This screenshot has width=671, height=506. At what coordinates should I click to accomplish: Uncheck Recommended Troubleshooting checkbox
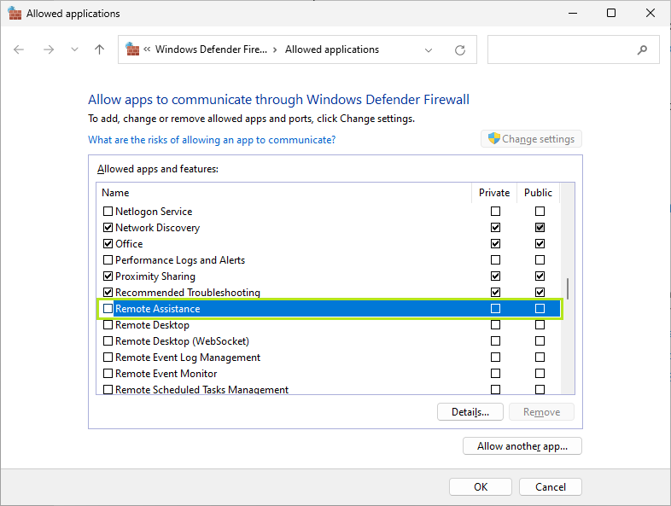coord(108,293)
